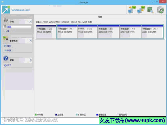Click the 已用空间 legend swatch
The width and height of the screenshot is (167, 125).
tap(118, 115)
